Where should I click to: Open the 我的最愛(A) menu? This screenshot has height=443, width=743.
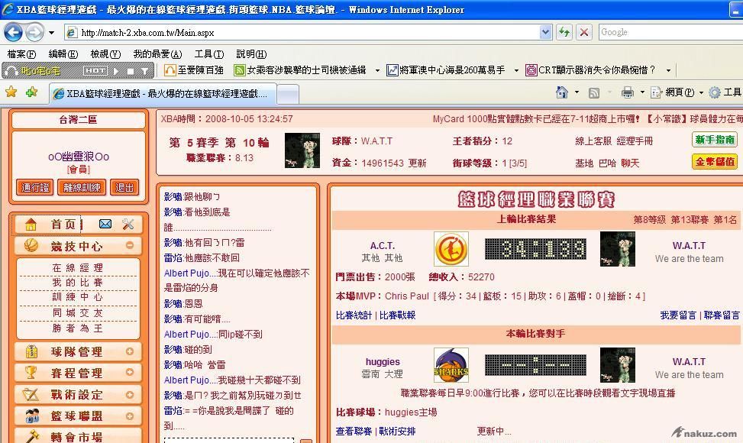point(157,54)
